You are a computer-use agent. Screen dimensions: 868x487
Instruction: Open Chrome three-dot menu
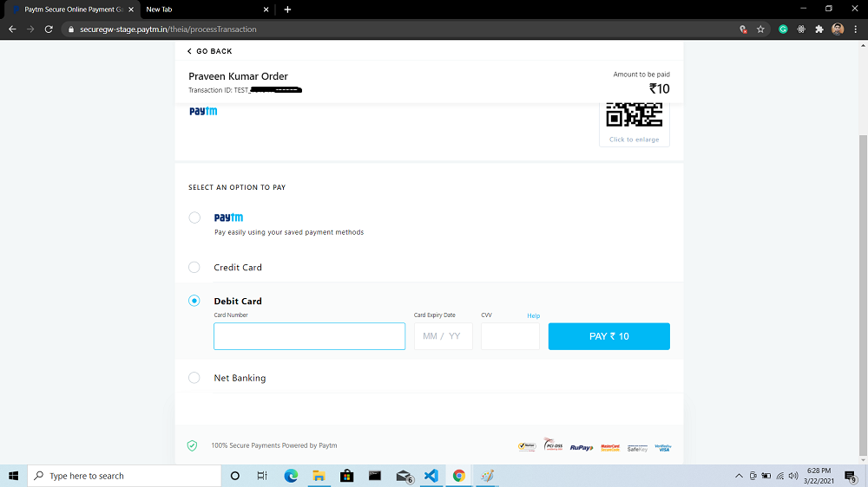pos(856,29)
